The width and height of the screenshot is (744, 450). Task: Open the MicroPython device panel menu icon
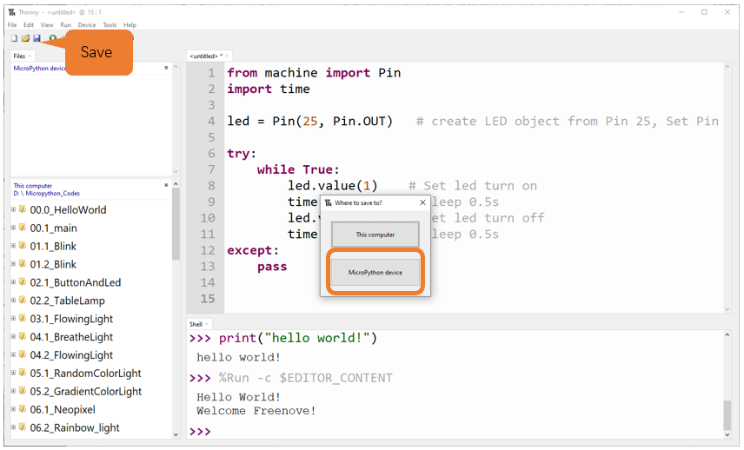(x=166, y=68)
